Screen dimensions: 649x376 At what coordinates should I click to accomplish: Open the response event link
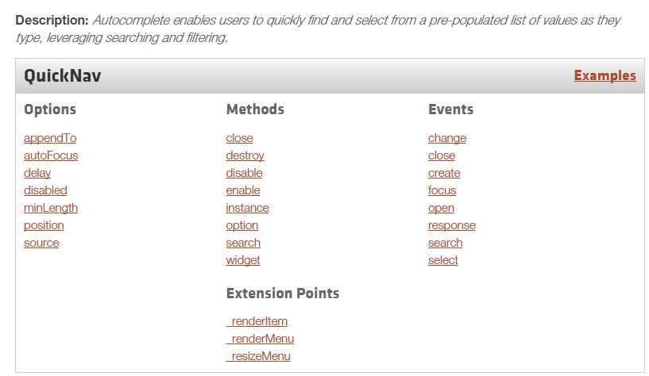(x=452, y=225)
